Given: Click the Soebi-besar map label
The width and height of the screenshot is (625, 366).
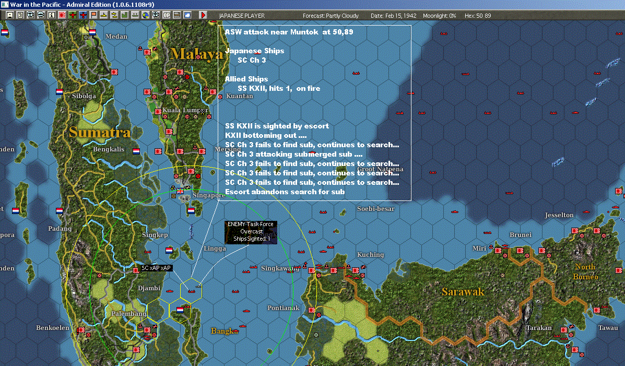Looking at the screenshot, I should 376,208.
